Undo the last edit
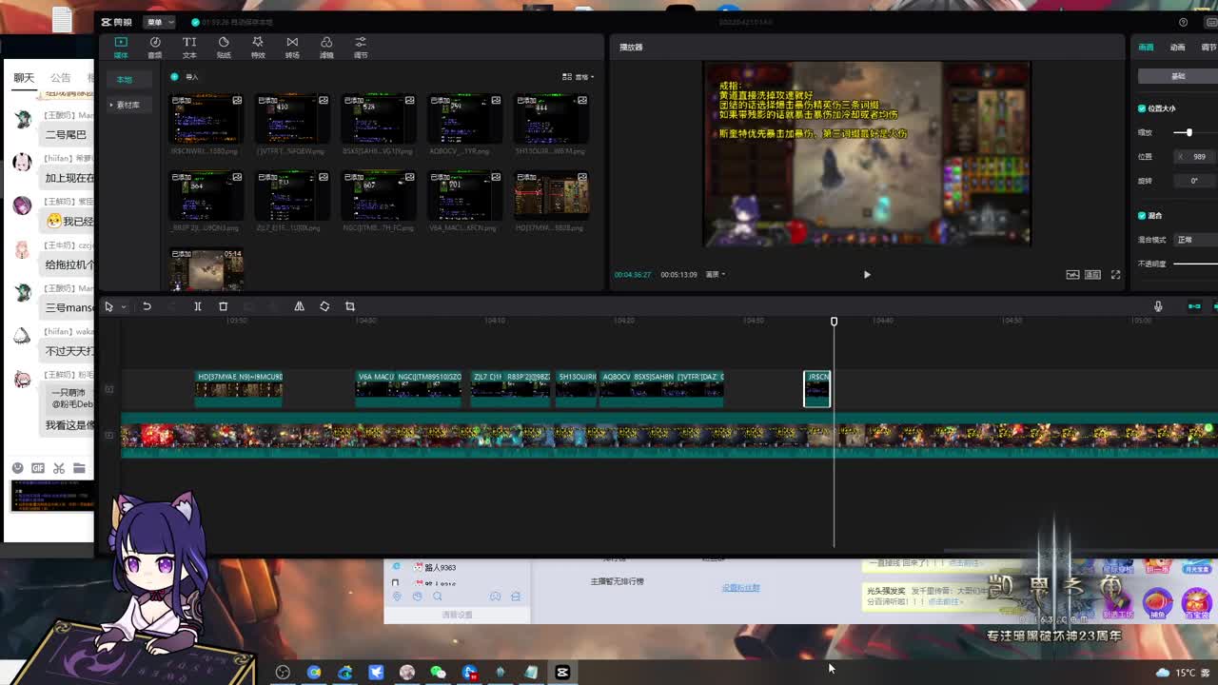The height and width of the screenshot is (685, 1218). coord(147,306)
